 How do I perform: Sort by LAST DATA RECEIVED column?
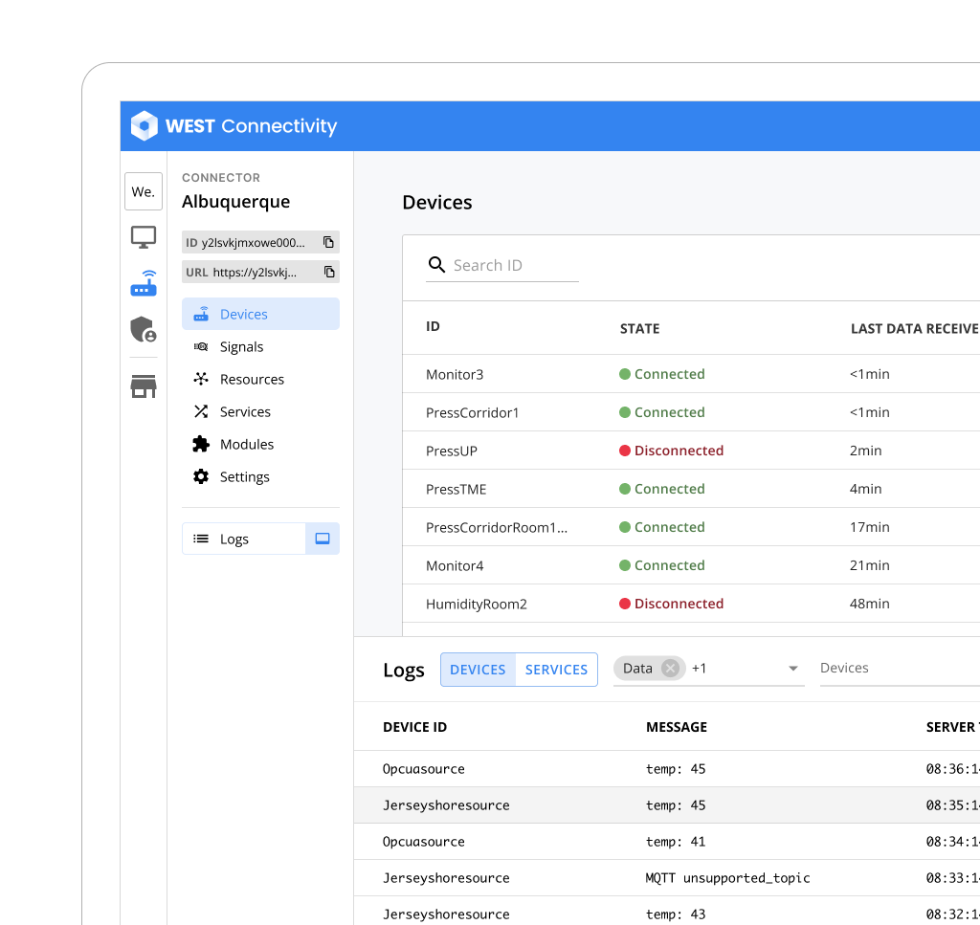914,328
